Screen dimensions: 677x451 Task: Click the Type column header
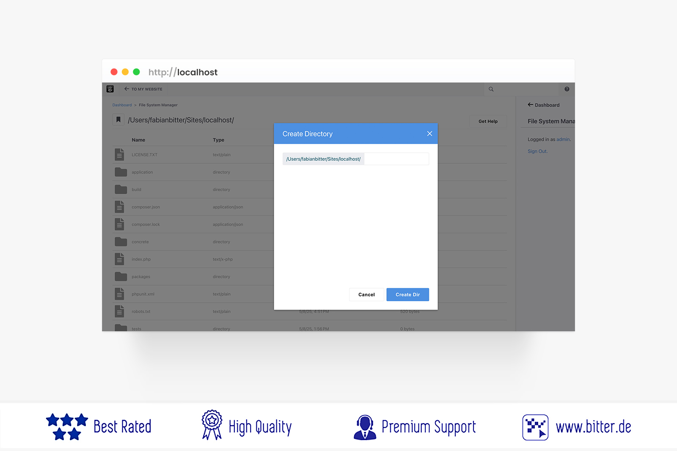[218, 140]
